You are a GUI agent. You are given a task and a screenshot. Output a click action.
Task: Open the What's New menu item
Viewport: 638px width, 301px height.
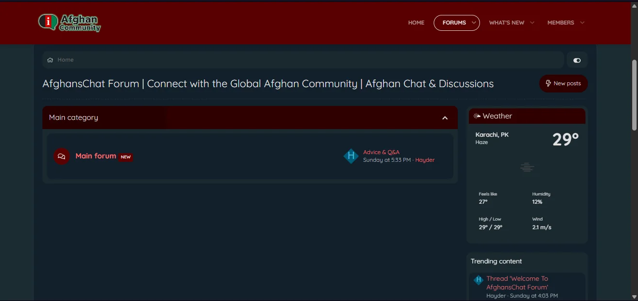(x=506, y=23)
